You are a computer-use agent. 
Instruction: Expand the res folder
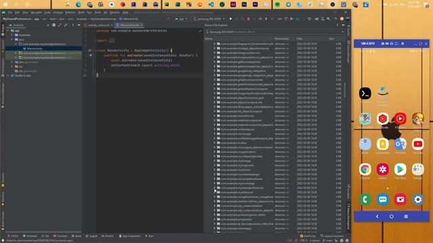click(12, 66)
